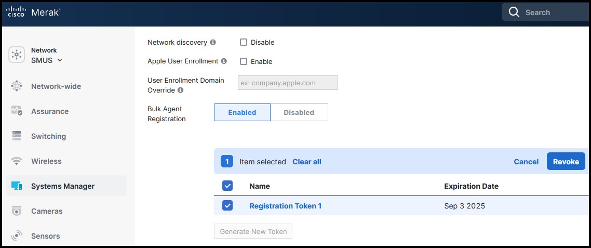Tick the Apple User Enrollment Enable checkbox
The image size is (591, 248).
point(244,61)
